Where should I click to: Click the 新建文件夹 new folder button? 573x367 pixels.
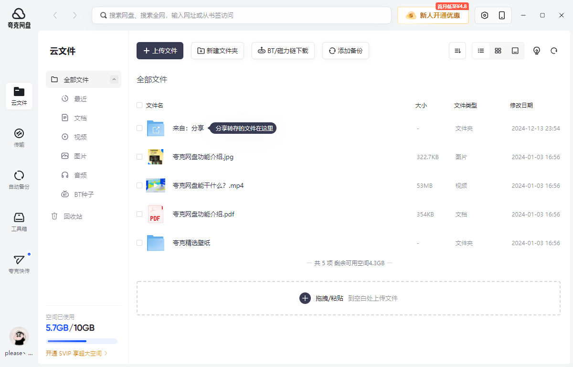click(217, 51)
